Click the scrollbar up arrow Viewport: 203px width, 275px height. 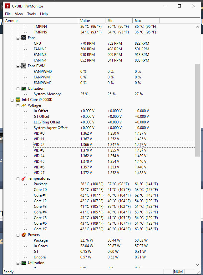point(197,27)
